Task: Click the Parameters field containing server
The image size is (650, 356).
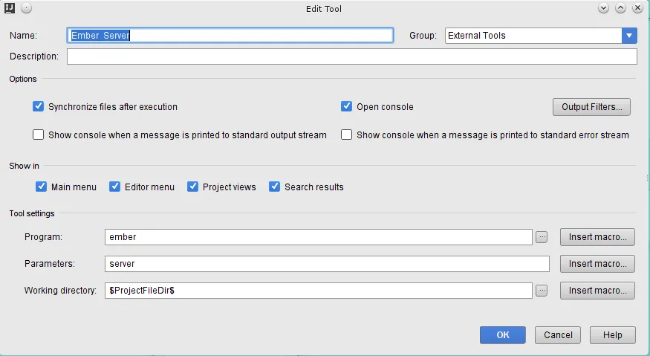Action: 327,264
